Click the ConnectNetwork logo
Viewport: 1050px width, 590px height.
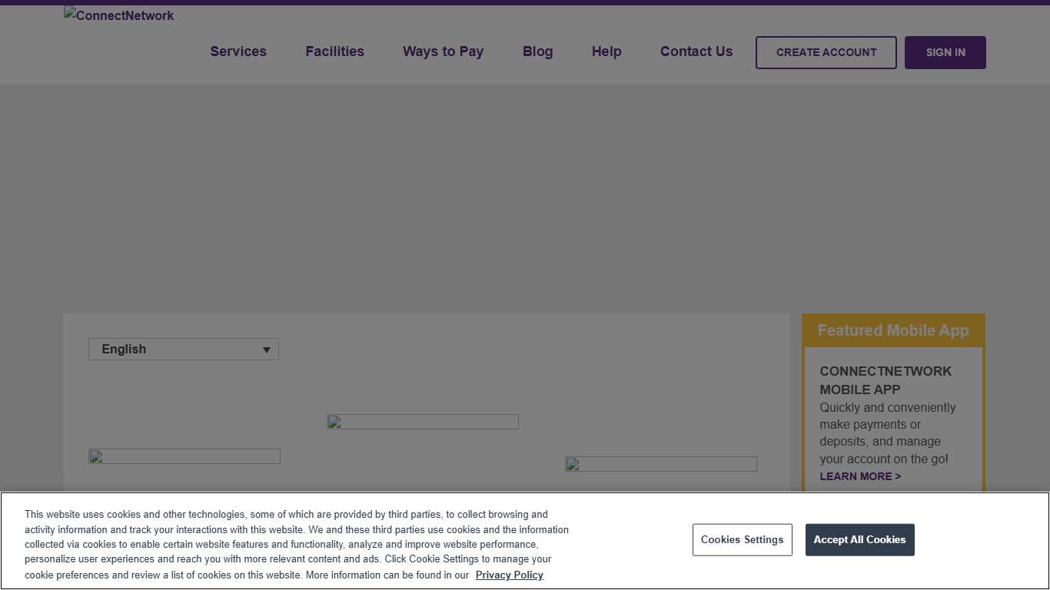click(x=118, y=15)
